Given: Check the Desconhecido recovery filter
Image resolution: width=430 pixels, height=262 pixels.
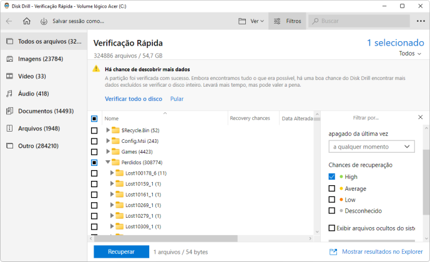Looking at the screenshot, I should (x=332, y=210).
